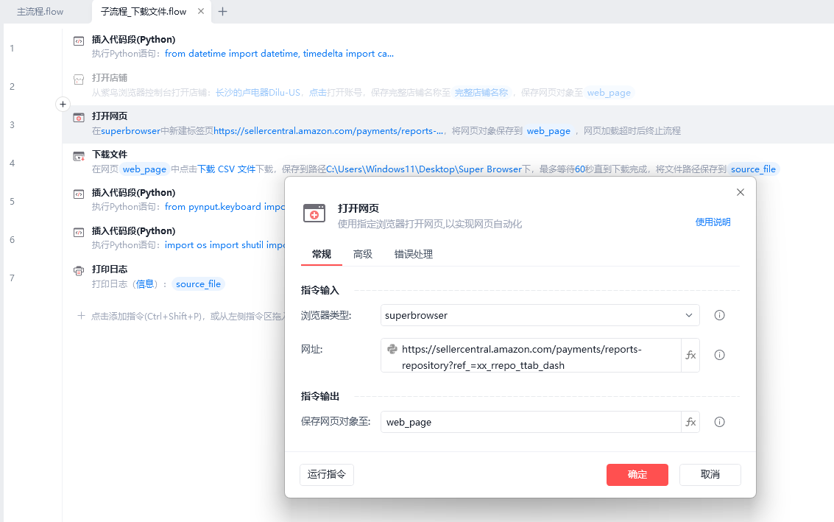Switch to the 主流程.flow tab
Viewport: 834px width, 522px height.
click(40, 12)
